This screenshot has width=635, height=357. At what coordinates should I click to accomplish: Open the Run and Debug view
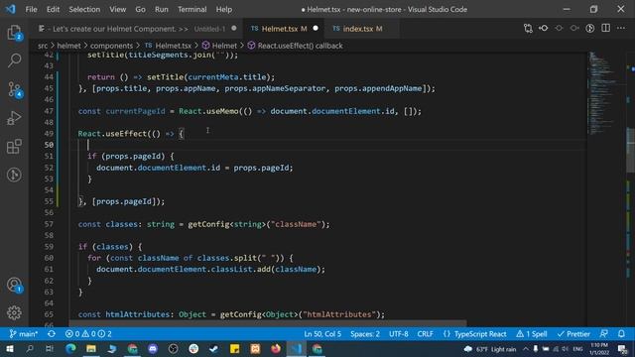click(x=14, y=118)
